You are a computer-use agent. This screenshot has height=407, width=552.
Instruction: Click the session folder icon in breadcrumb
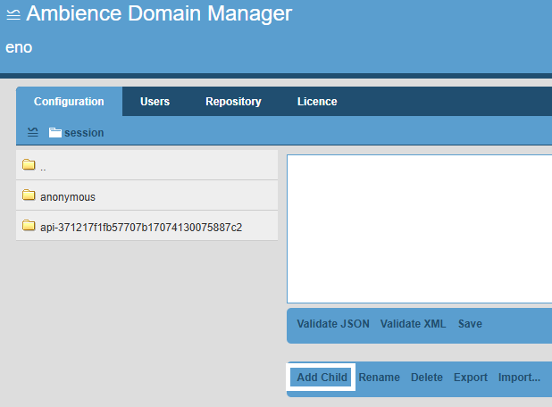tap(54, 132)
